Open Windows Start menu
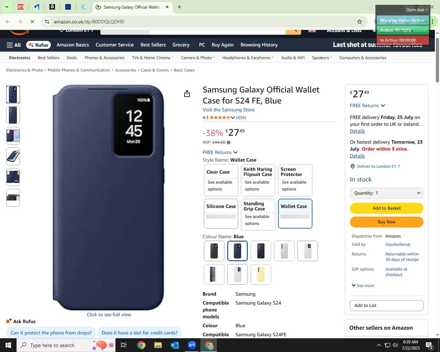The image size is (440, 352). click(x=8, y=345)
